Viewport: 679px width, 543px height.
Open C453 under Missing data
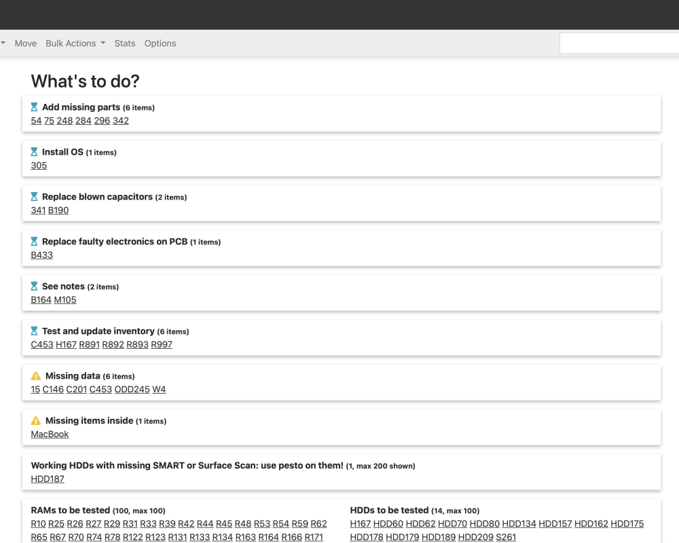[100, 390]
